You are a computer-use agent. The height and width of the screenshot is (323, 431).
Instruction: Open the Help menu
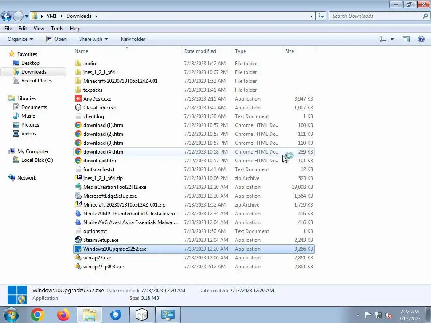(75, 29)
